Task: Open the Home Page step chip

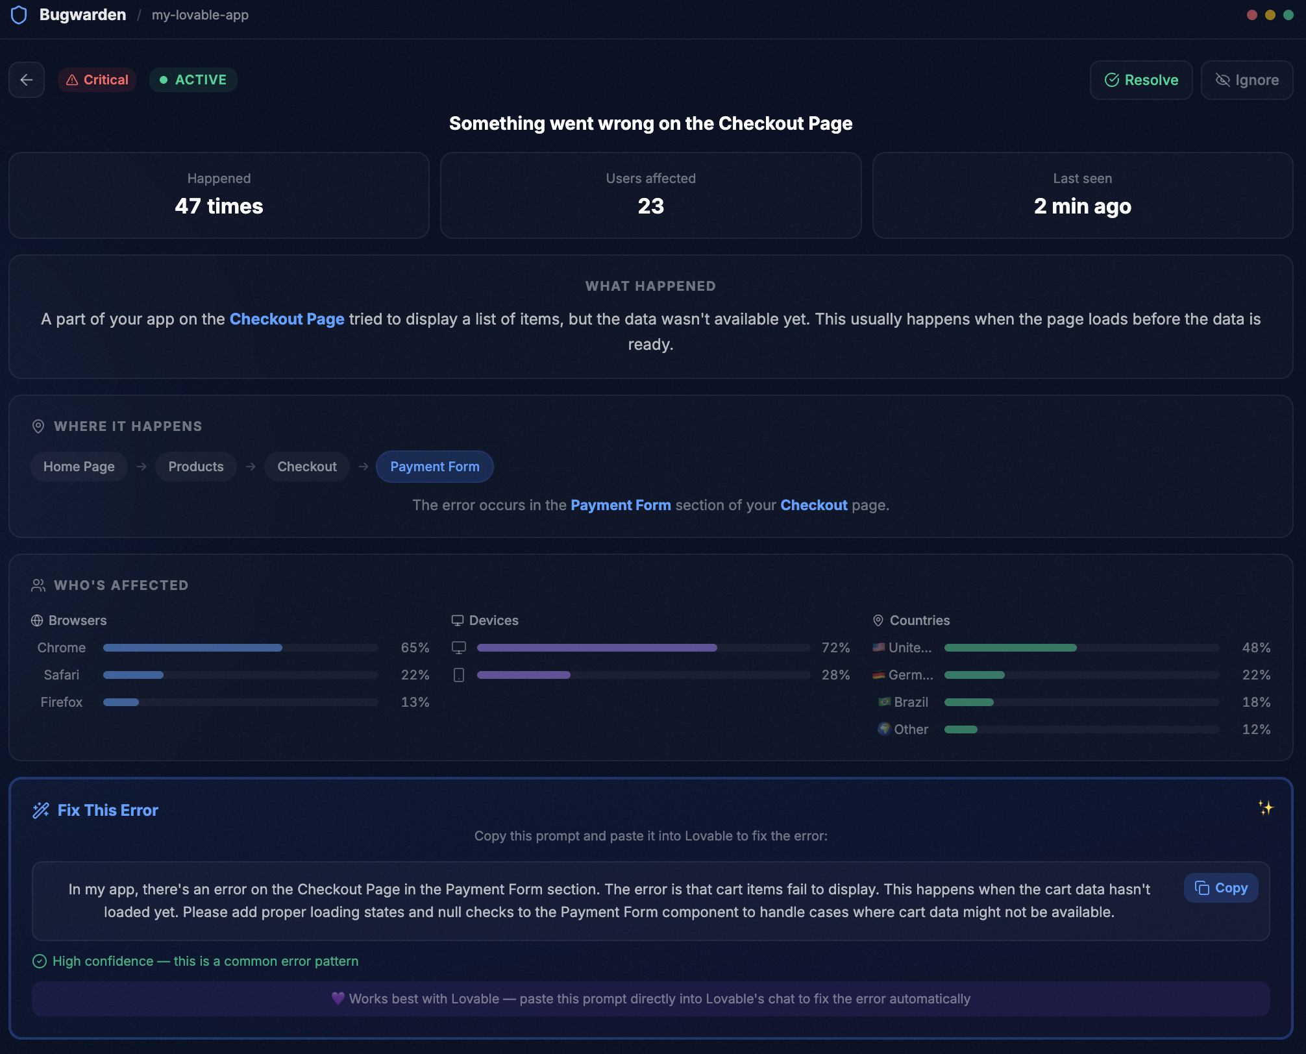Action: 79,467
